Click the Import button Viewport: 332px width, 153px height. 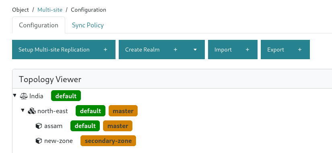tap(233, 50)
